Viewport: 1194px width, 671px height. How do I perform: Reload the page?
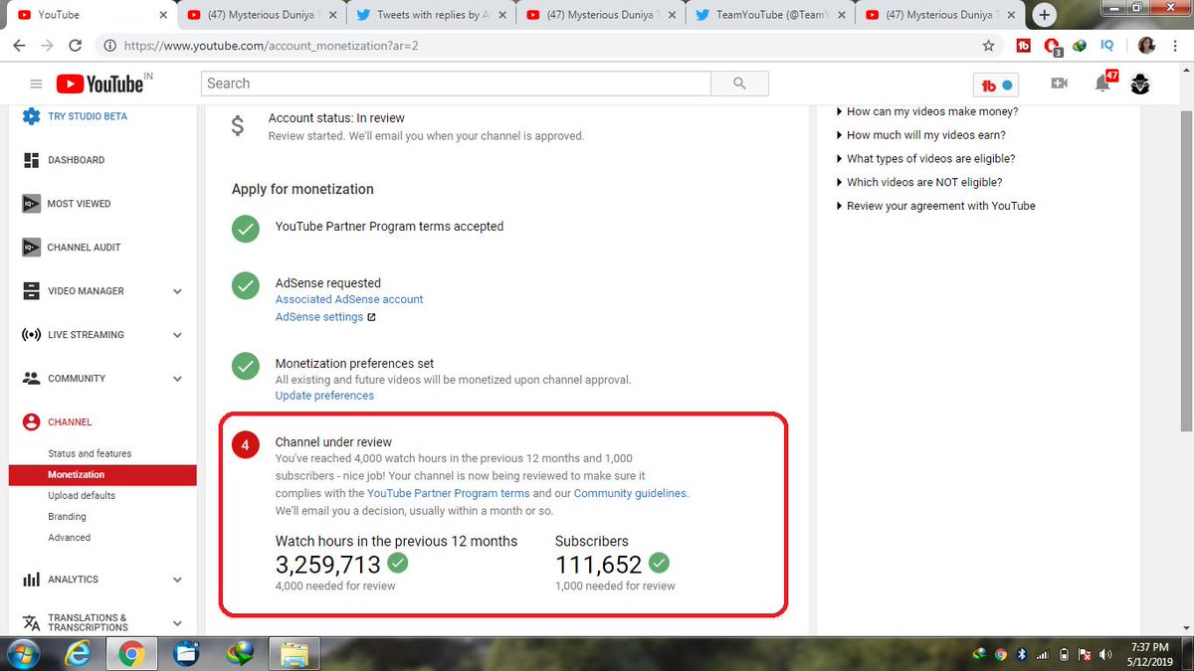[76, 46]
